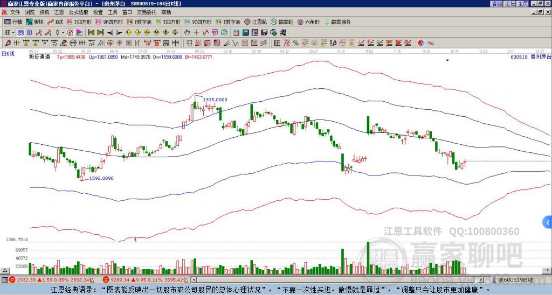Click the horizontal scrollbar right arrow
This screenshot has height=295, width=552.
tap(481, 280)
